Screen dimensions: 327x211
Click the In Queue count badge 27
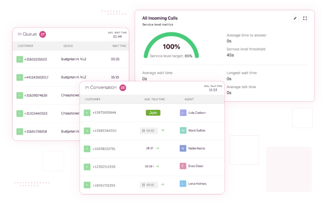pyautogui.click(x=42, y=34)
